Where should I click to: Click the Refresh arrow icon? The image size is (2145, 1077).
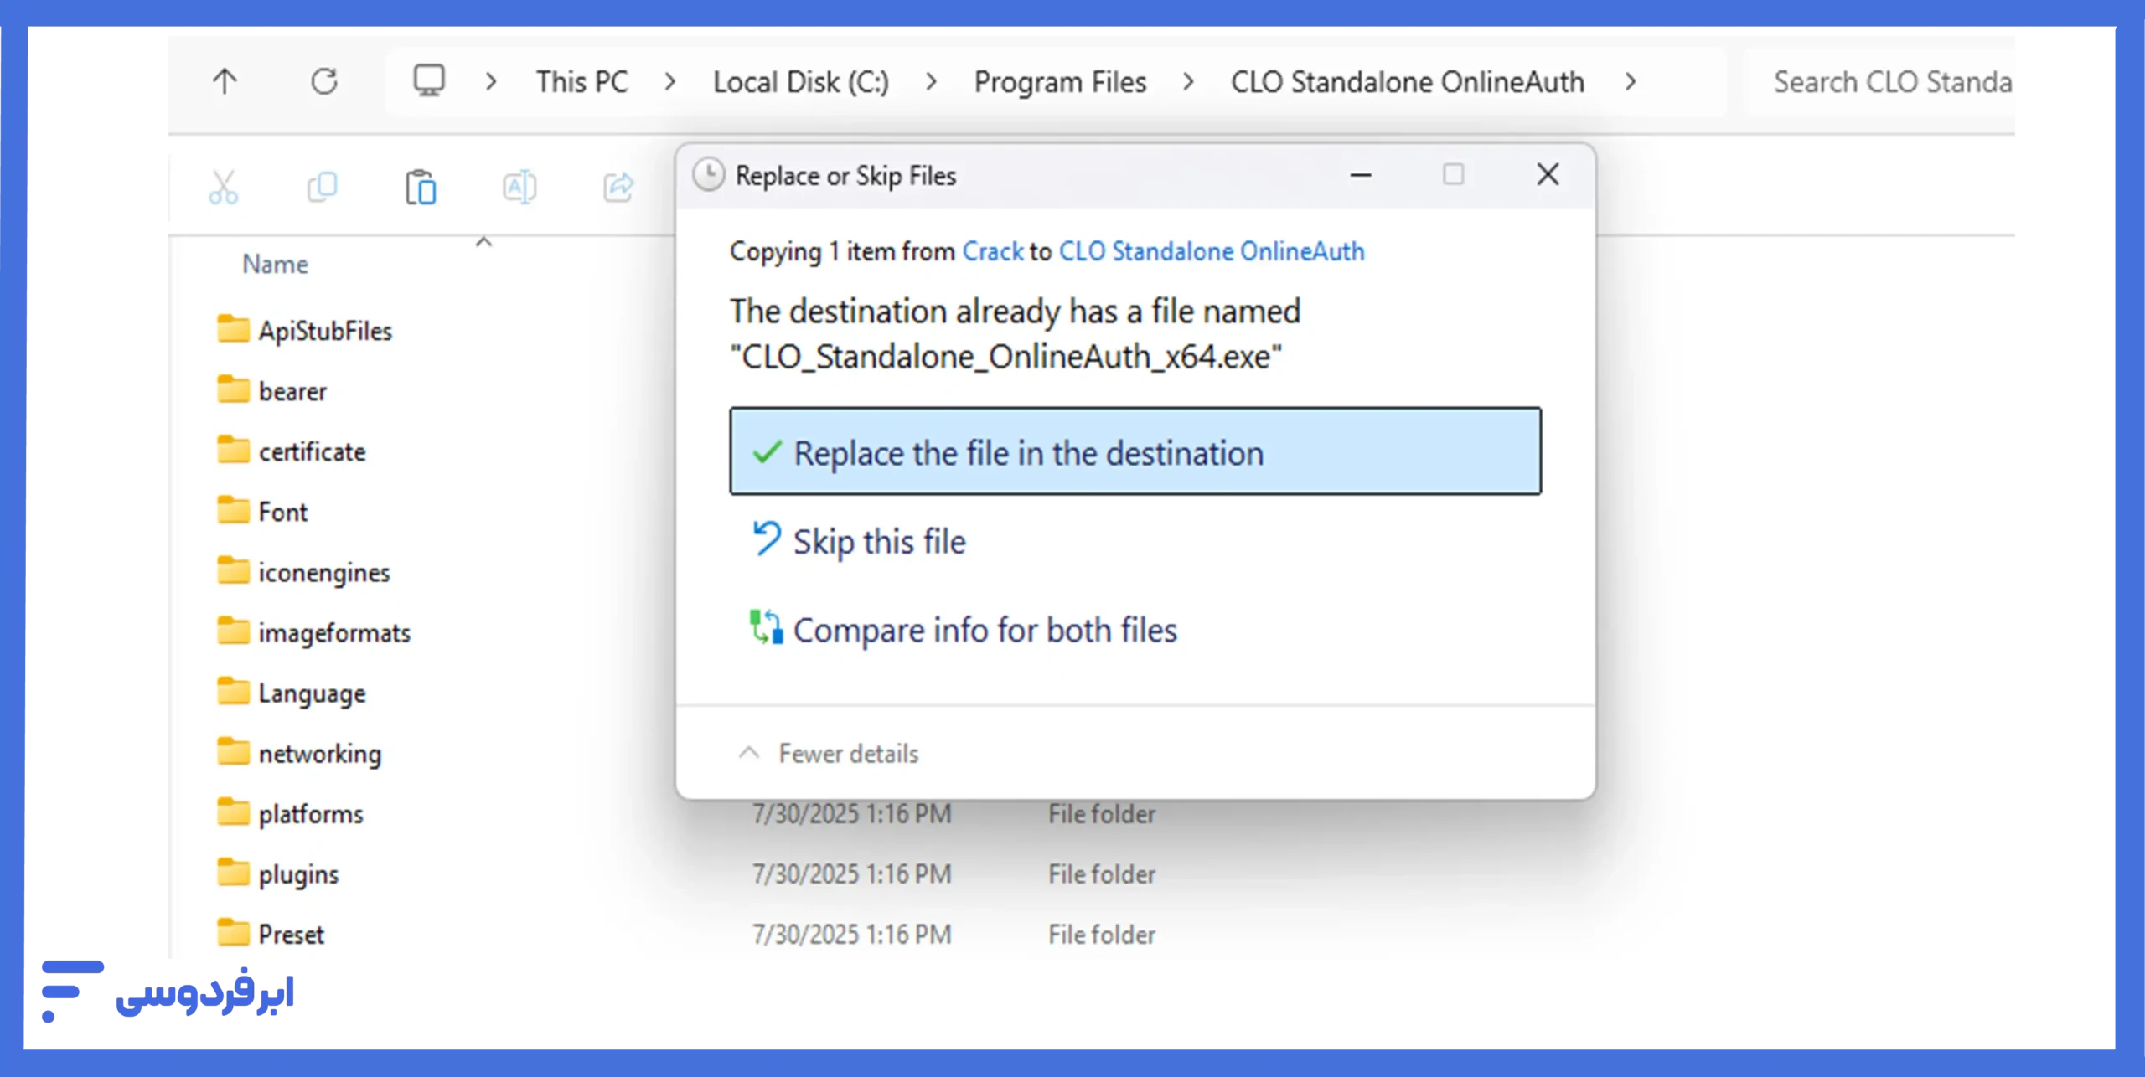324,82
